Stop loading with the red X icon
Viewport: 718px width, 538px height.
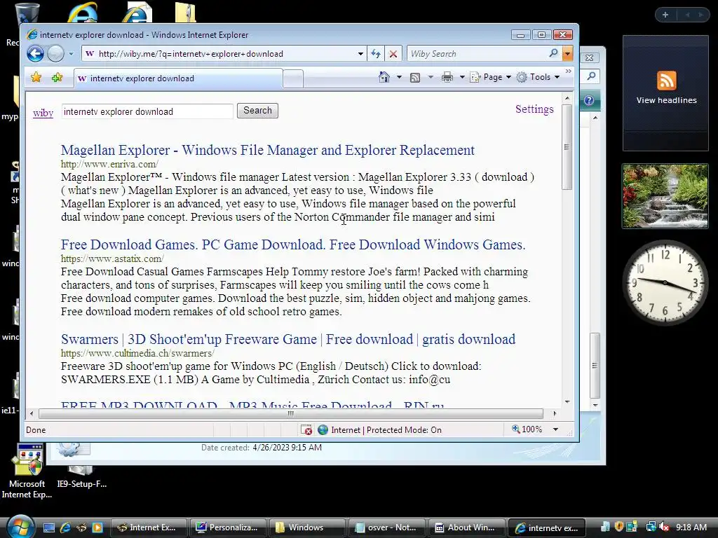pos(393,54)
